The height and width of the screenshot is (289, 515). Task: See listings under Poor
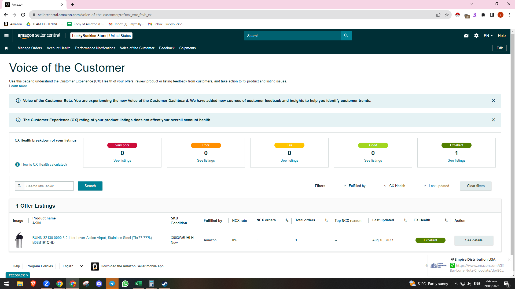point(206,161)
